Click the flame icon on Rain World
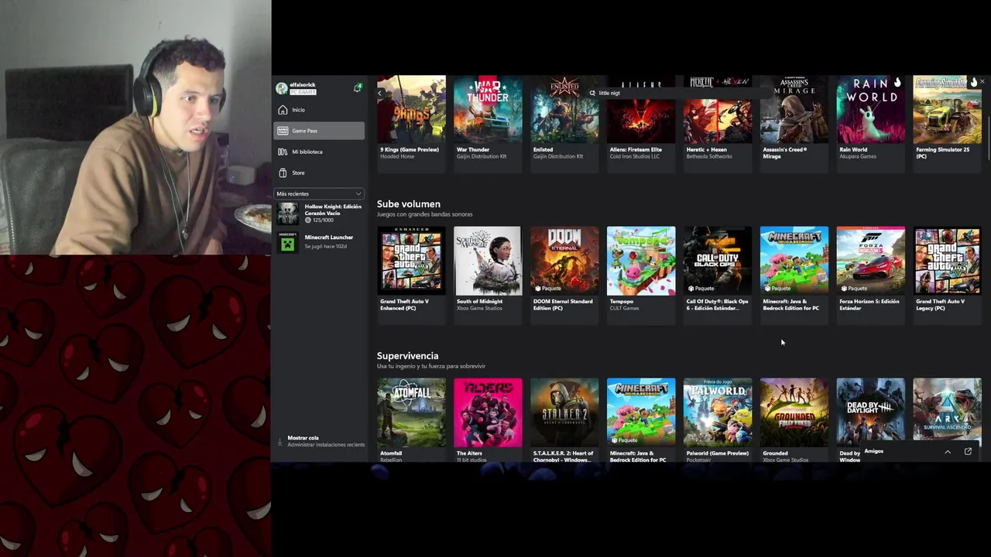Screen dimensions: 991x557 (897, 82)
